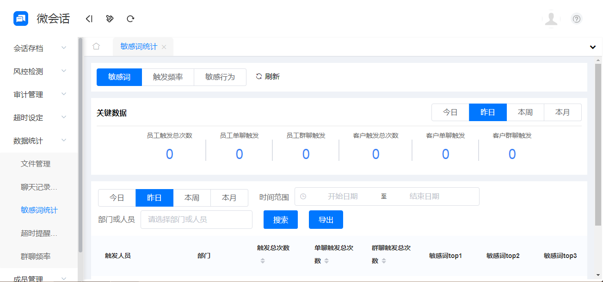Click the clock icon inside the 开始日期 field
This screenshot has height=282, width=603.
click(303, 196)
